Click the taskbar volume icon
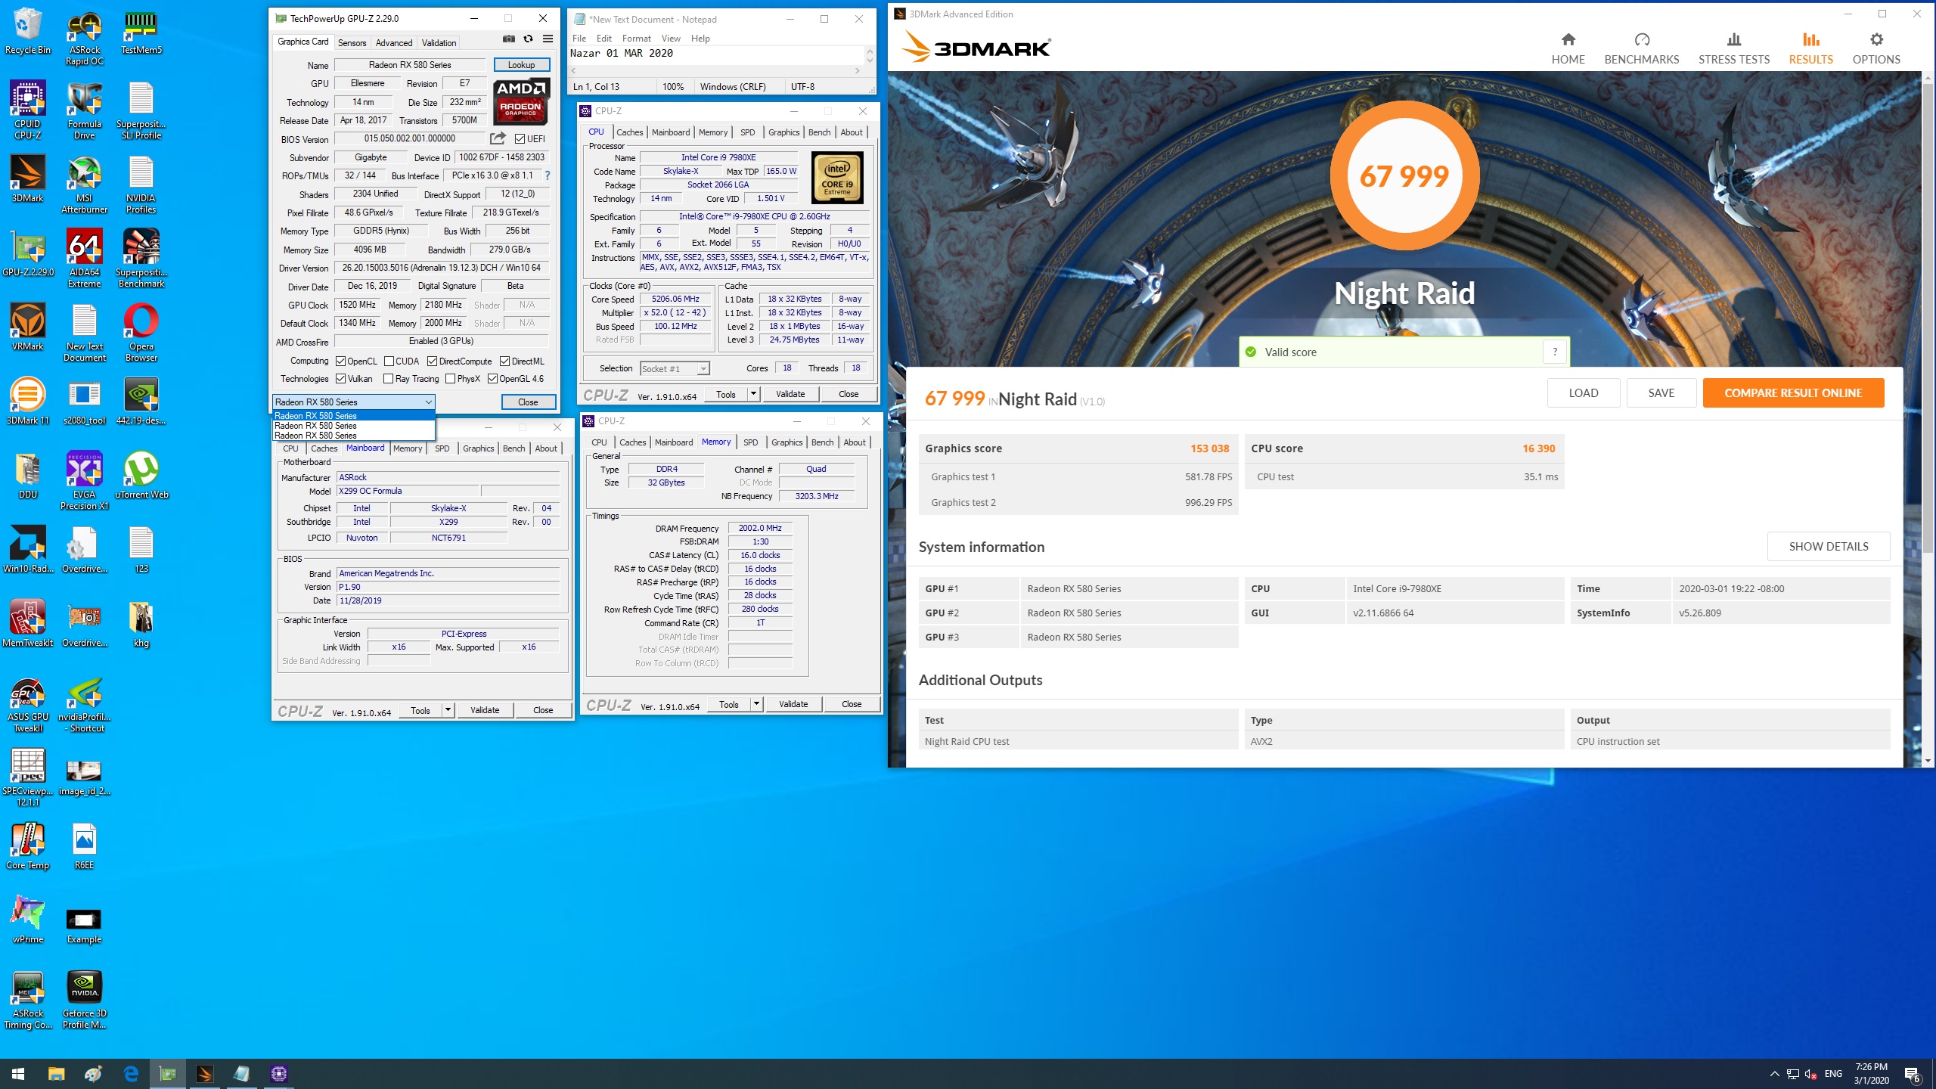Viewport: 1936px width, 1089px height. 1810,1074
